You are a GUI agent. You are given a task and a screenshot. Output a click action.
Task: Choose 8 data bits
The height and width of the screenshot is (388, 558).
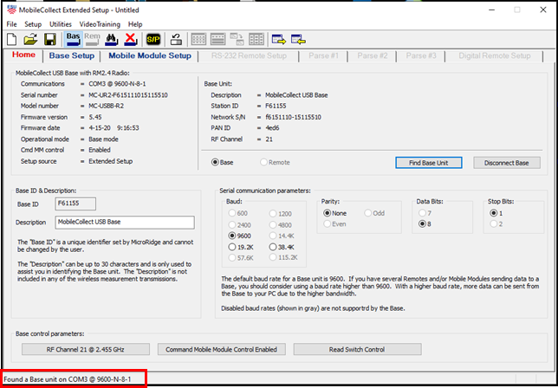(425, 224)
